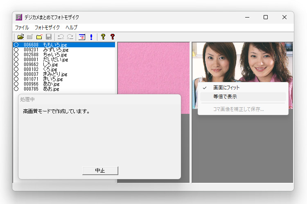Click the yellow folder with red mark icon
Viewport: 307px width, 204px height.
click(x=39, y=37)
